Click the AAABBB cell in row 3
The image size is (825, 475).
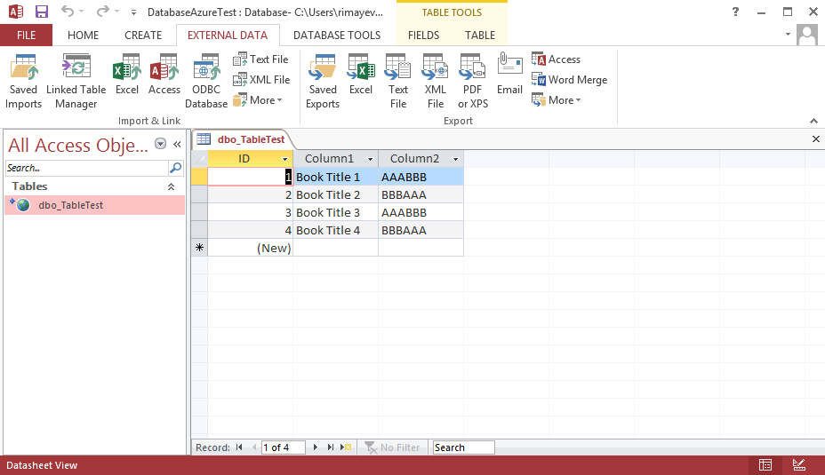(421, 212)
